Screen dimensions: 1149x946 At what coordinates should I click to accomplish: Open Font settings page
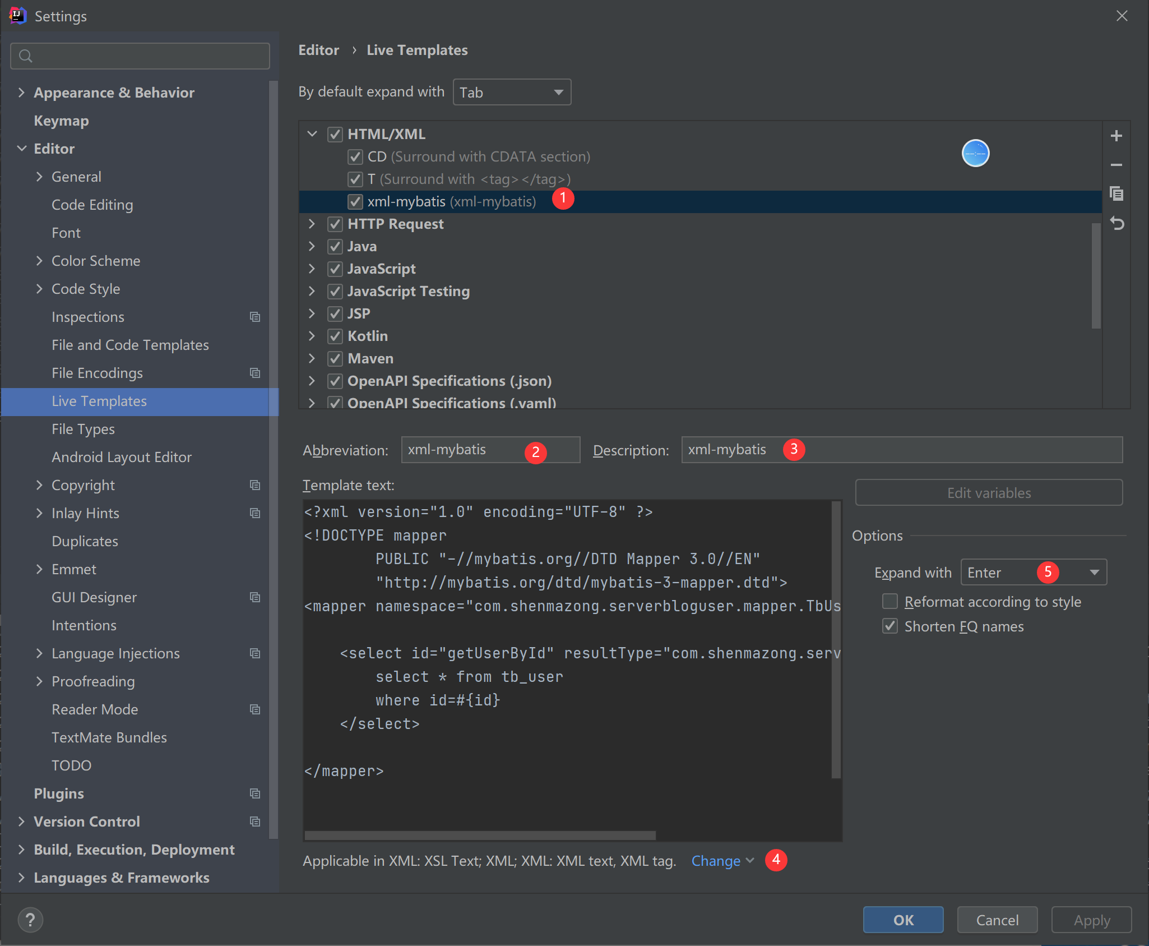pyautogui.click(x=66, y=233)
